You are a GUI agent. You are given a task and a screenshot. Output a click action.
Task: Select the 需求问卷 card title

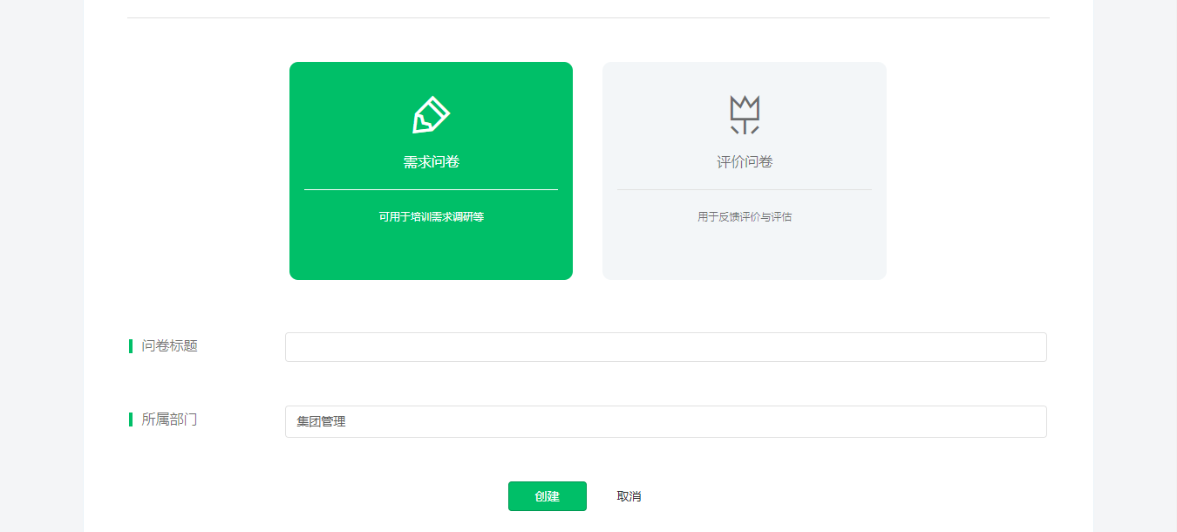431,162
